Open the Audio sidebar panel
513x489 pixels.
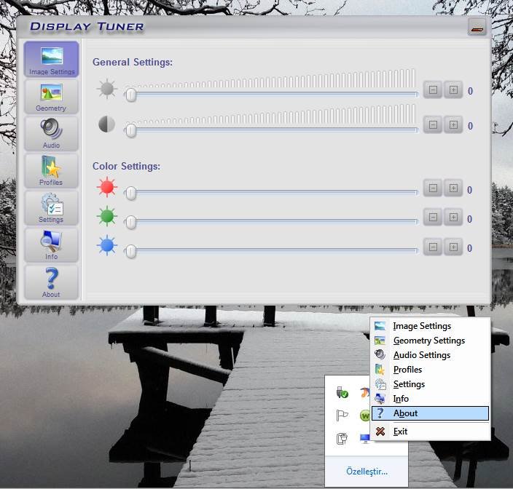click(51, 134)
